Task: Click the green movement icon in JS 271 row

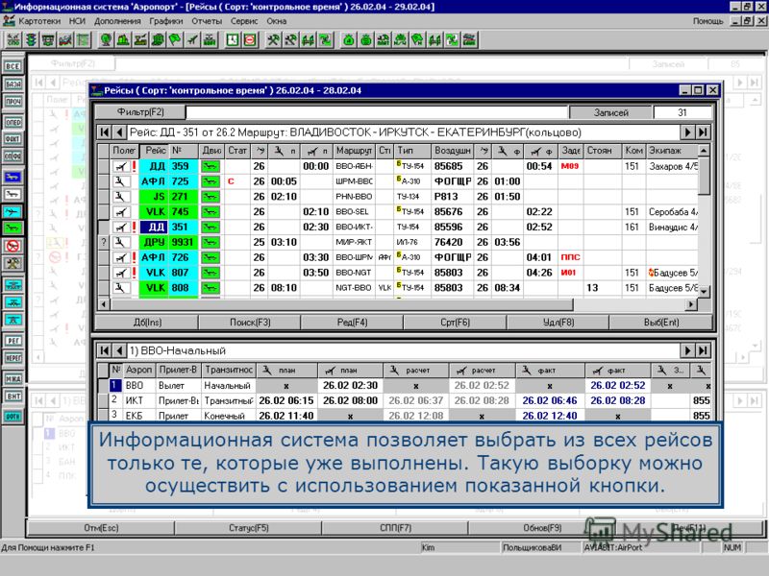Action: click(x=211, y=197)
